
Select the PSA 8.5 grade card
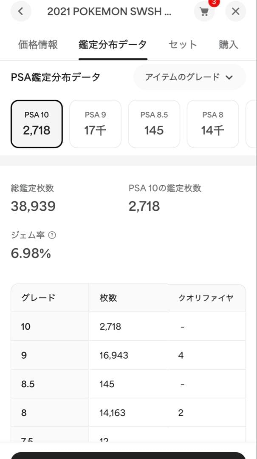point(154,124)
